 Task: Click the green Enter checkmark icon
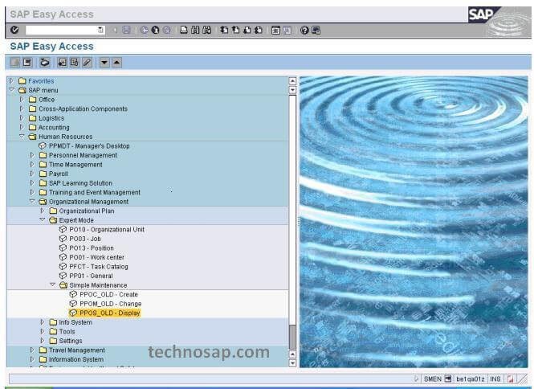(x=14, y=30)
